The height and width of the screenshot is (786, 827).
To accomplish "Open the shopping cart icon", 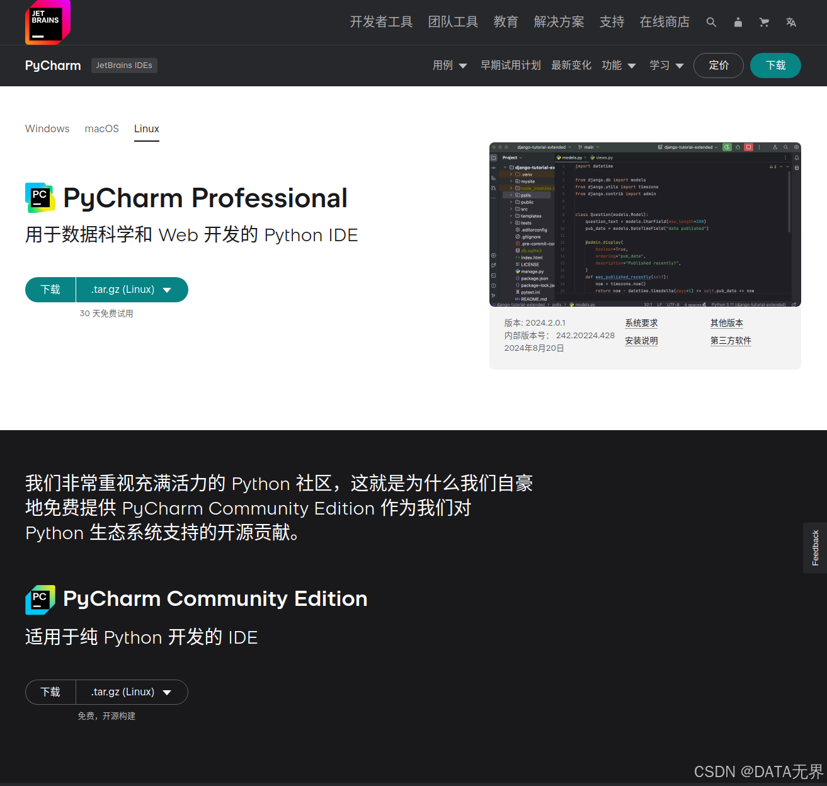I will [765, 22].
